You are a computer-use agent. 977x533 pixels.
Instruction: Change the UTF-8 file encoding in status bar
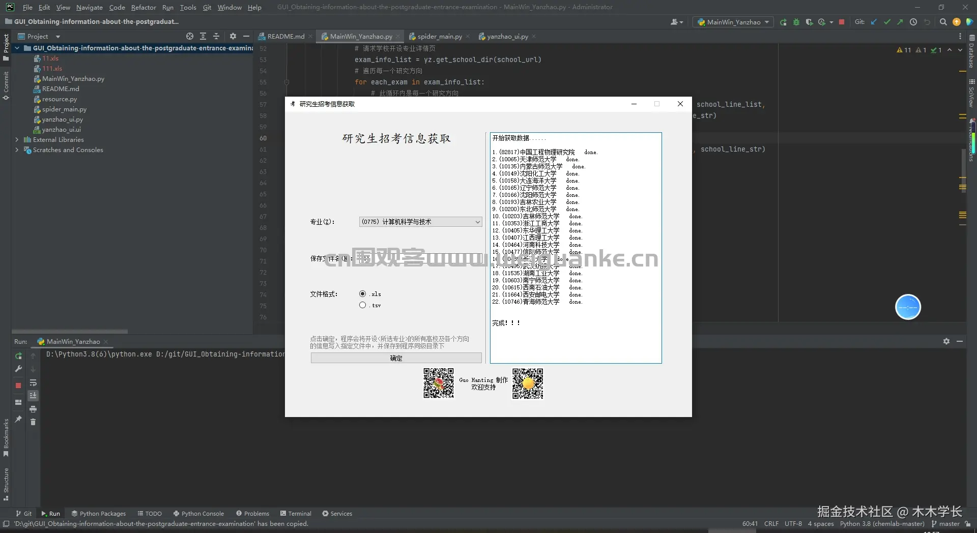click(793, 524)
